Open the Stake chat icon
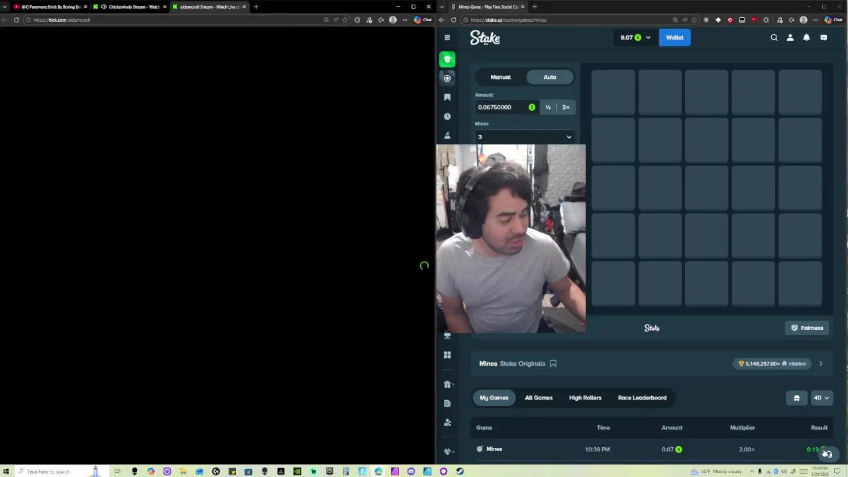The height and width of the screenshot is (477, 848). click(x=823, y=38)
